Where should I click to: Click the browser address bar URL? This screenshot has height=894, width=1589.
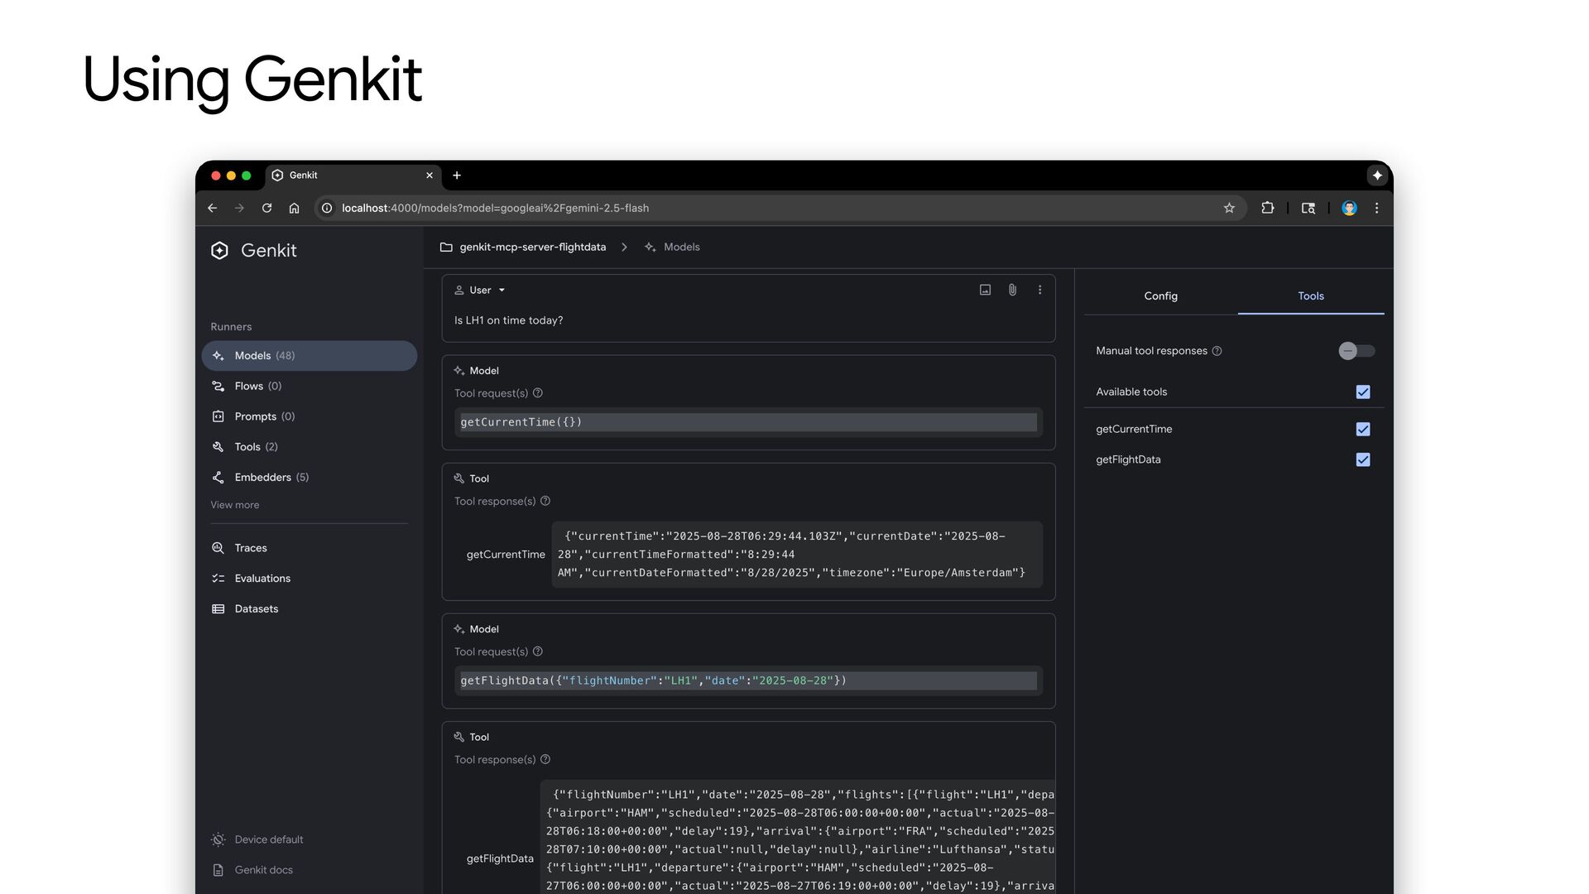495,208
